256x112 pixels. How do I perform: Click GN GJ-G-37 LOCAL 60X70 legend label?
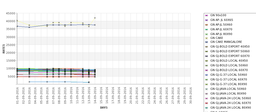(229, 80)
